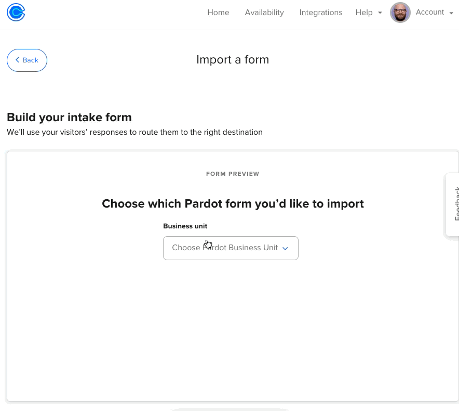Click the visitors' responses description text

click(x=134, y=132)
